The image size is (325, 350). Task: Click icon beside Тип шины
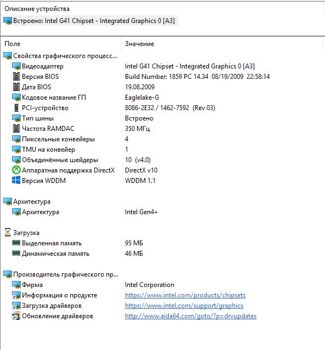tap(16, 118)
